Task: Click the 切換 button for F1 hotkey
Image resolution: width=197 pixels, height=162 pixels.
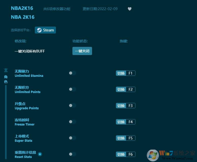Action: [121, 73]
